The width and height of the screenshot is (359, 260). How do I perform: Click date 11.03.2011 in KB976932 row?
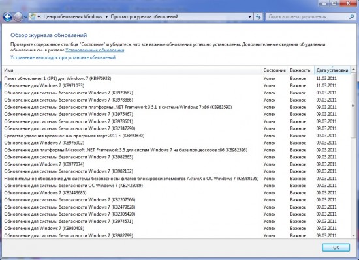click(x=326, y=78)
